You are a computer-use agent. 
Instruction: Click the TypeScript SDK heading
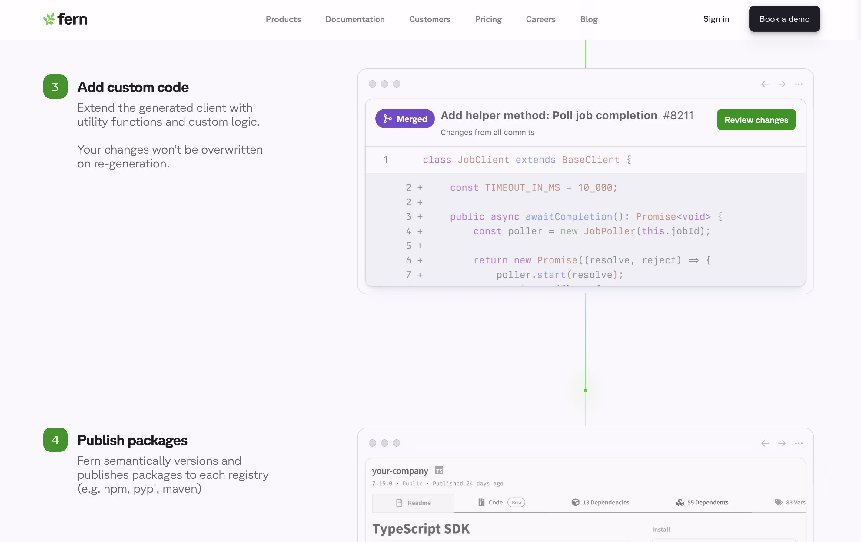(421, 528)
